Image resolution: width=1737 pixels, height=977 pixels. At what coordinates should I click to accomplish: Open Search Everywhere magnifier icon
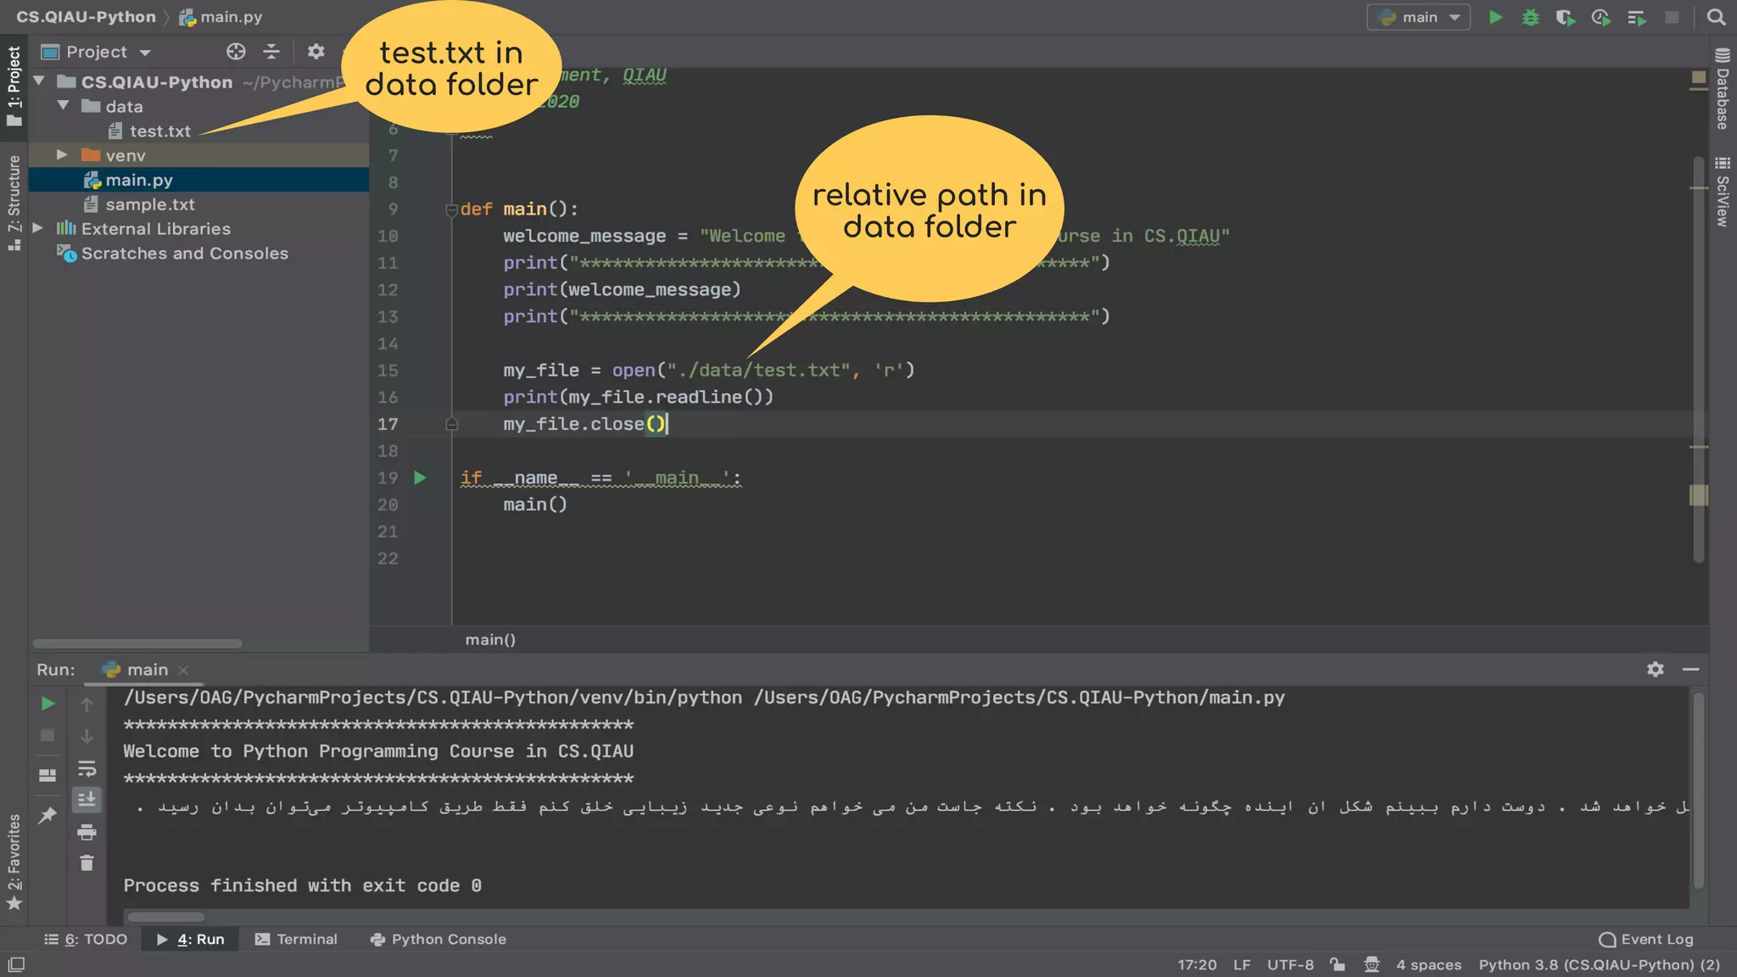1716,17
